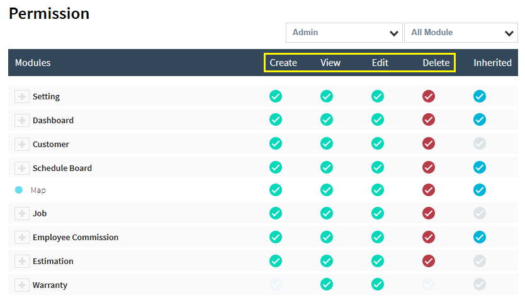Disable Inherited checkbox for Setting row
The width and height of the screenshot is (525, 298).
(x=480, y=96)
